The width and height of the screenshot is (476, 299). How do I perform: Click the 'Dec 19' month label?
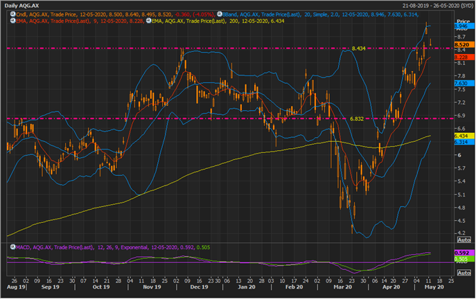pos(199,287)
